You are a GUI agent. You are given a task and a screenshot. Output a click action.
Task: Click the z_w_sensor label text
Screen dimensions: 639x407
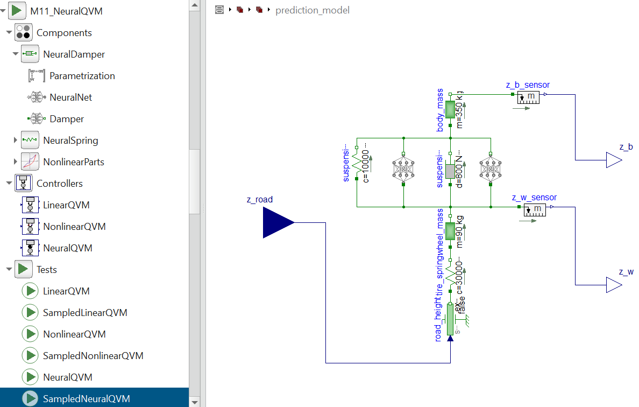coord(534,198)
